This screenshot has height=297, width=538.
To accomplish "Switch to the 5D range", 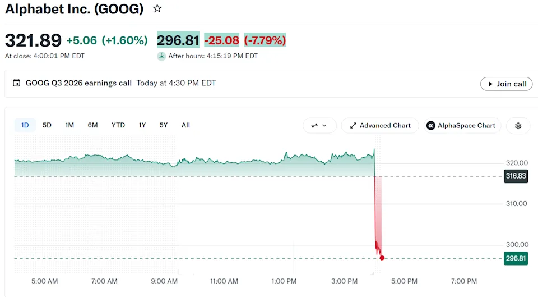I will (x=47, y=125).
